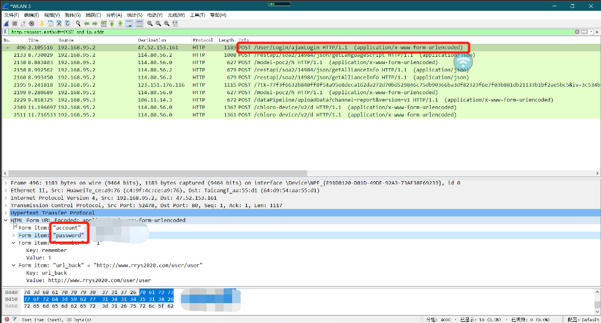The height and width of the screenshot is (323, 601).
Task: Expand the "account" form item
Action: tap(14, 228)
